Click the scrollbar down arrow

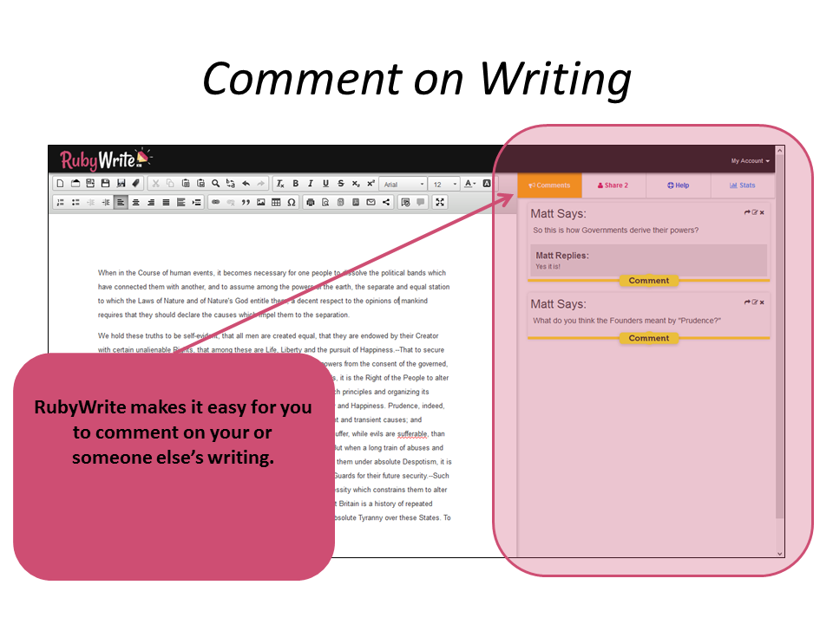click(x=779, y=554)
